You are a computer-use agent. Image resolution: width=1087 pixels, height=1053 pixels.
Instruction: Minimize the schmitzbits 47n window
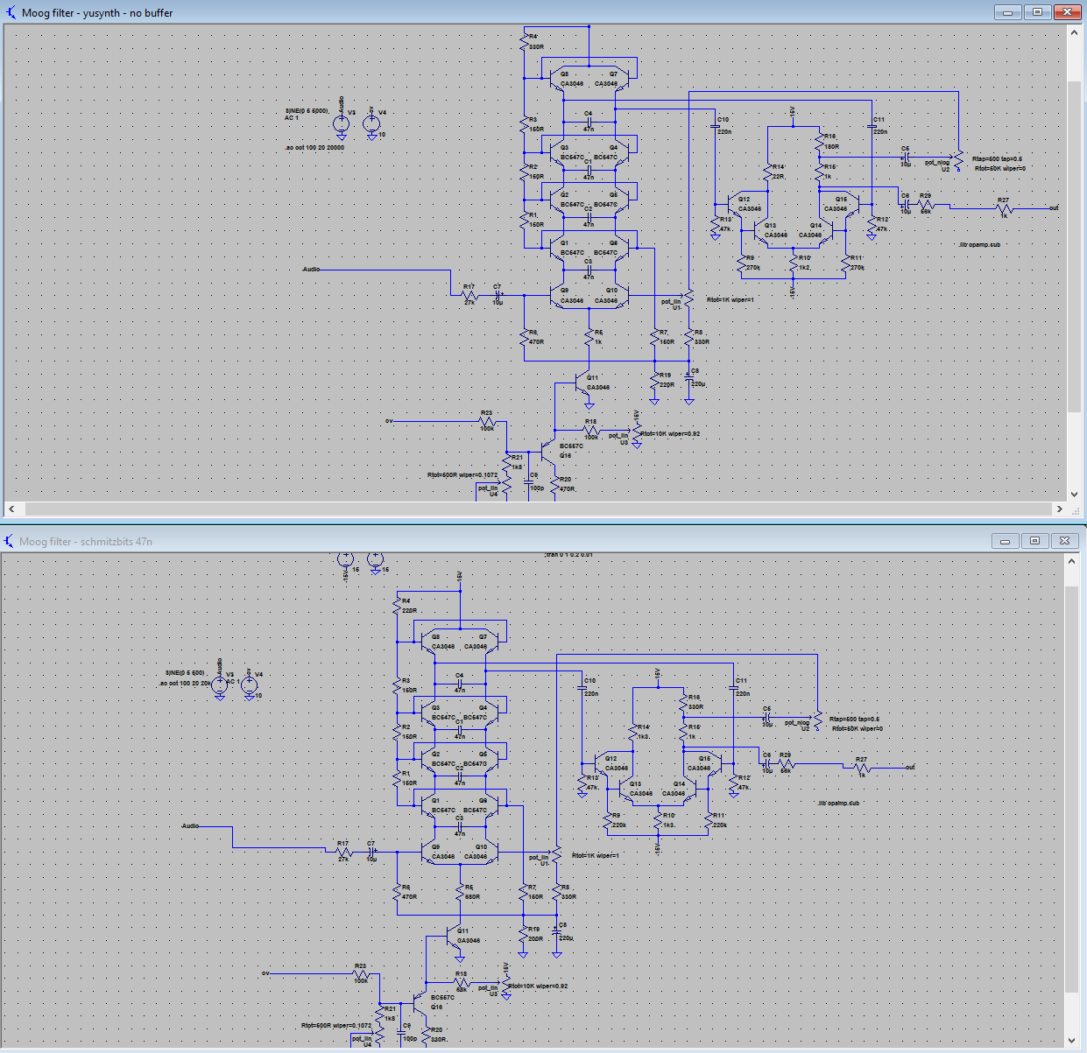(x=1004, y=541)
